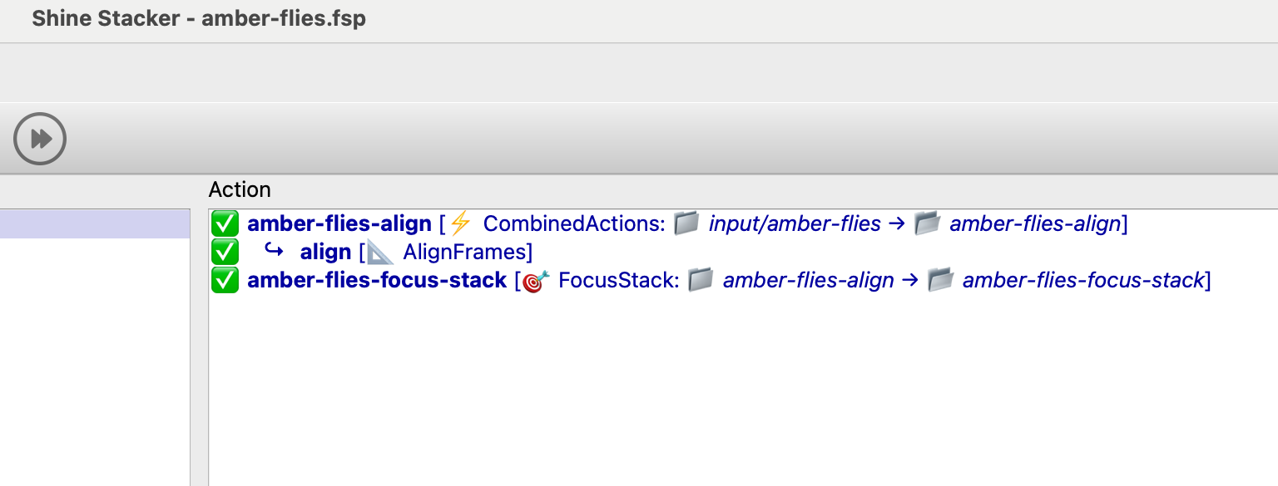Toggle green checkmark on align sub-action
Image resolution: width=1278 pixels, height=486 pixels.
click(225, 252)
